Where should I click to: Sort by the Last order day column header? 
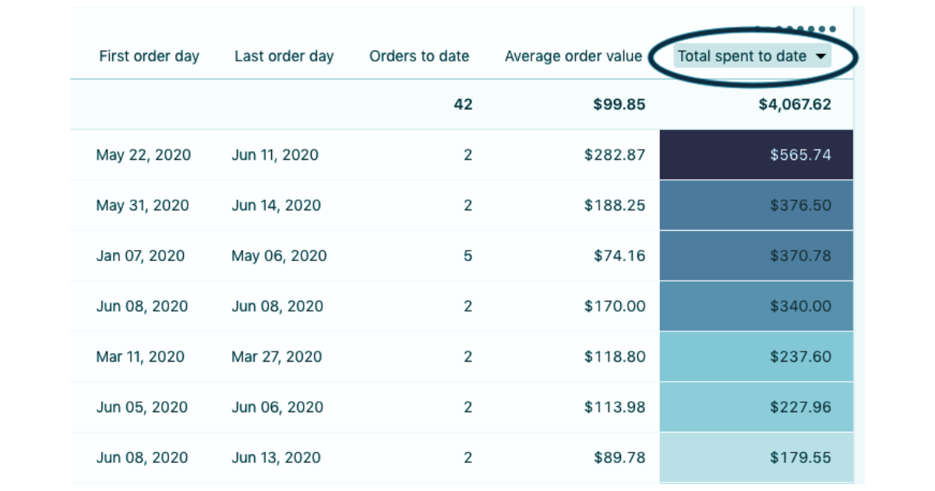(284, 56)
